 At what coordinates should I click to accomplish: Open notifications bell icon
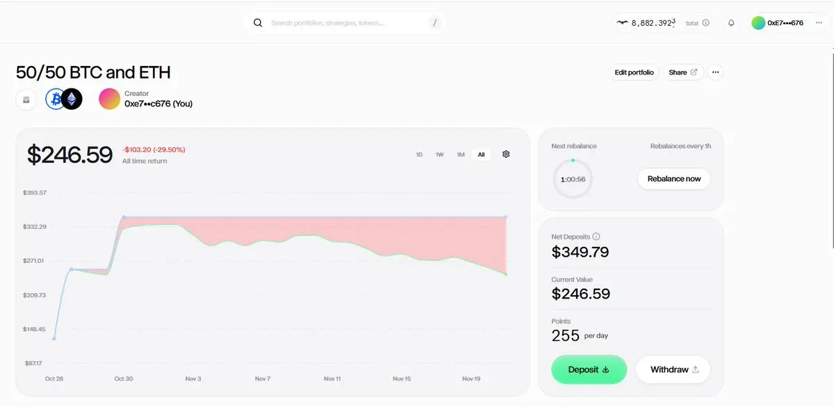pyautogui.click(x=731, y=23)
